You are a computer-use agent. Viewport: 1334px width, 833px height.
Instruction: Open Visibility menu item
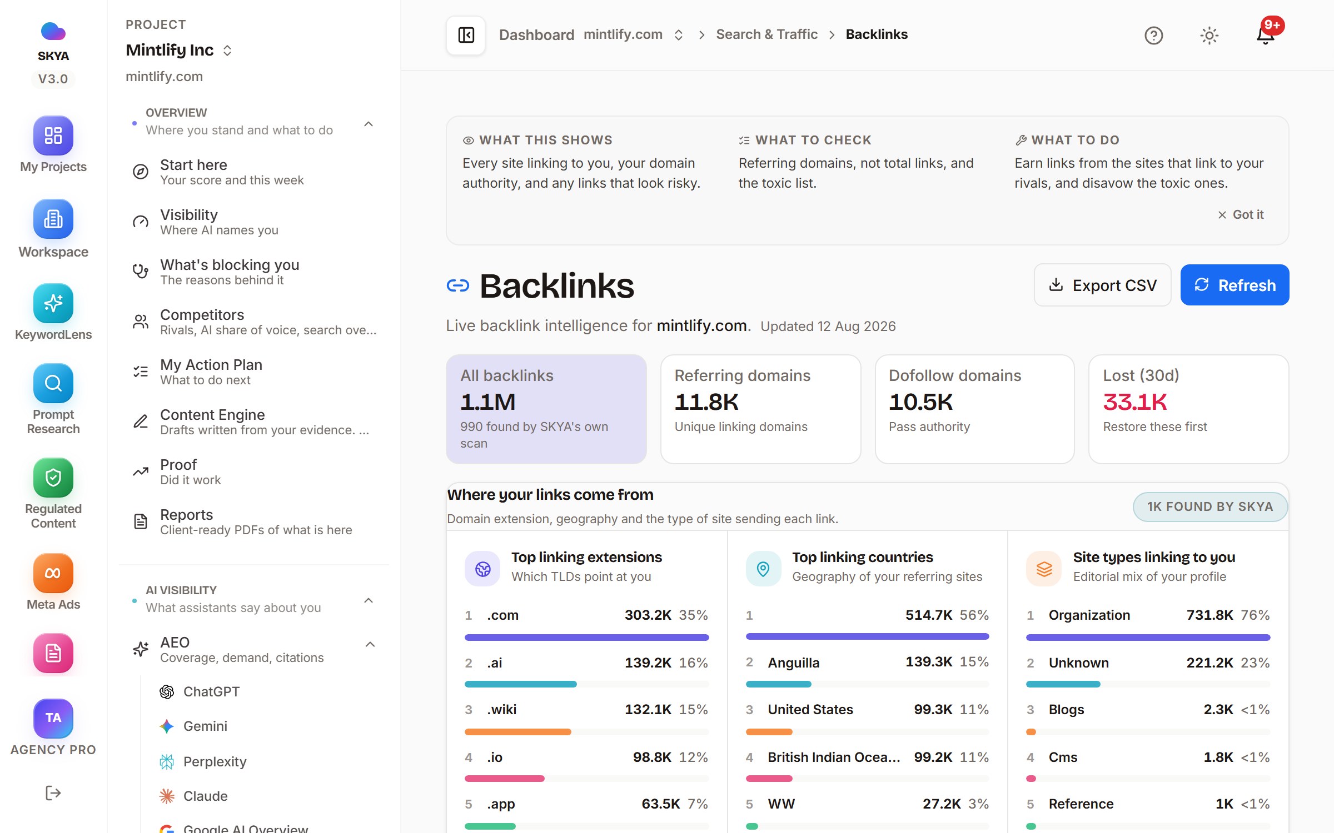(253, 222)
